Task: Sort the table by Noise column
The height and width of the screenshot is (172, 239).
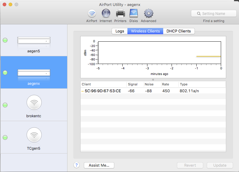Action: pyautogui.click(x=152, y=84)
